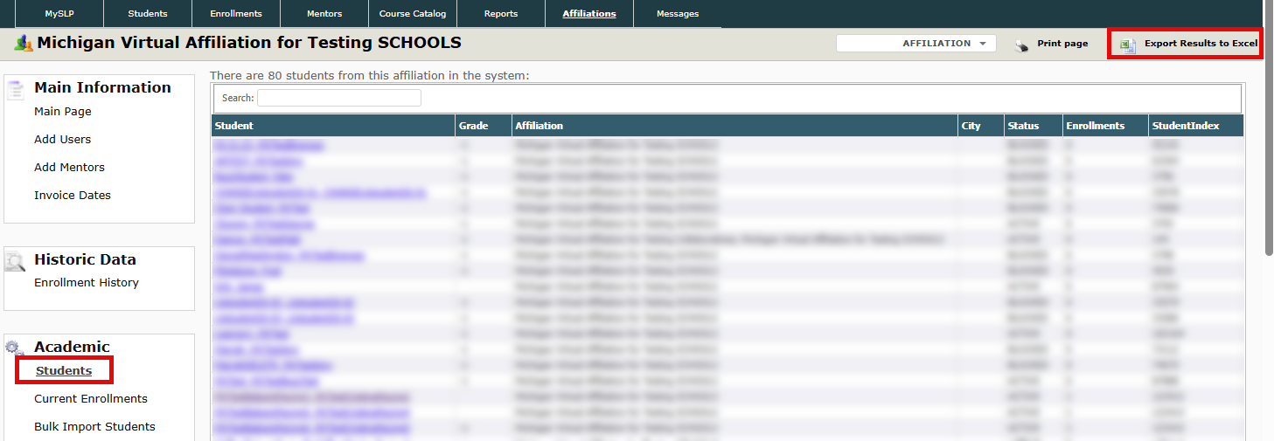The height and width of the screenshot is (441, 1274).
Task: Open Current Enrollments link
Action: pyautogui.click(x=91, y=399)
